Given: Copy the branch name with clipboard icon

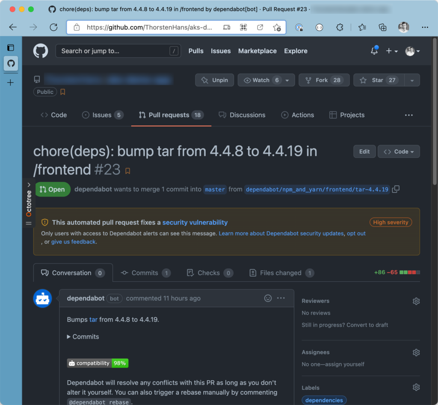Looking at the screenshot, I should (396, 189).
